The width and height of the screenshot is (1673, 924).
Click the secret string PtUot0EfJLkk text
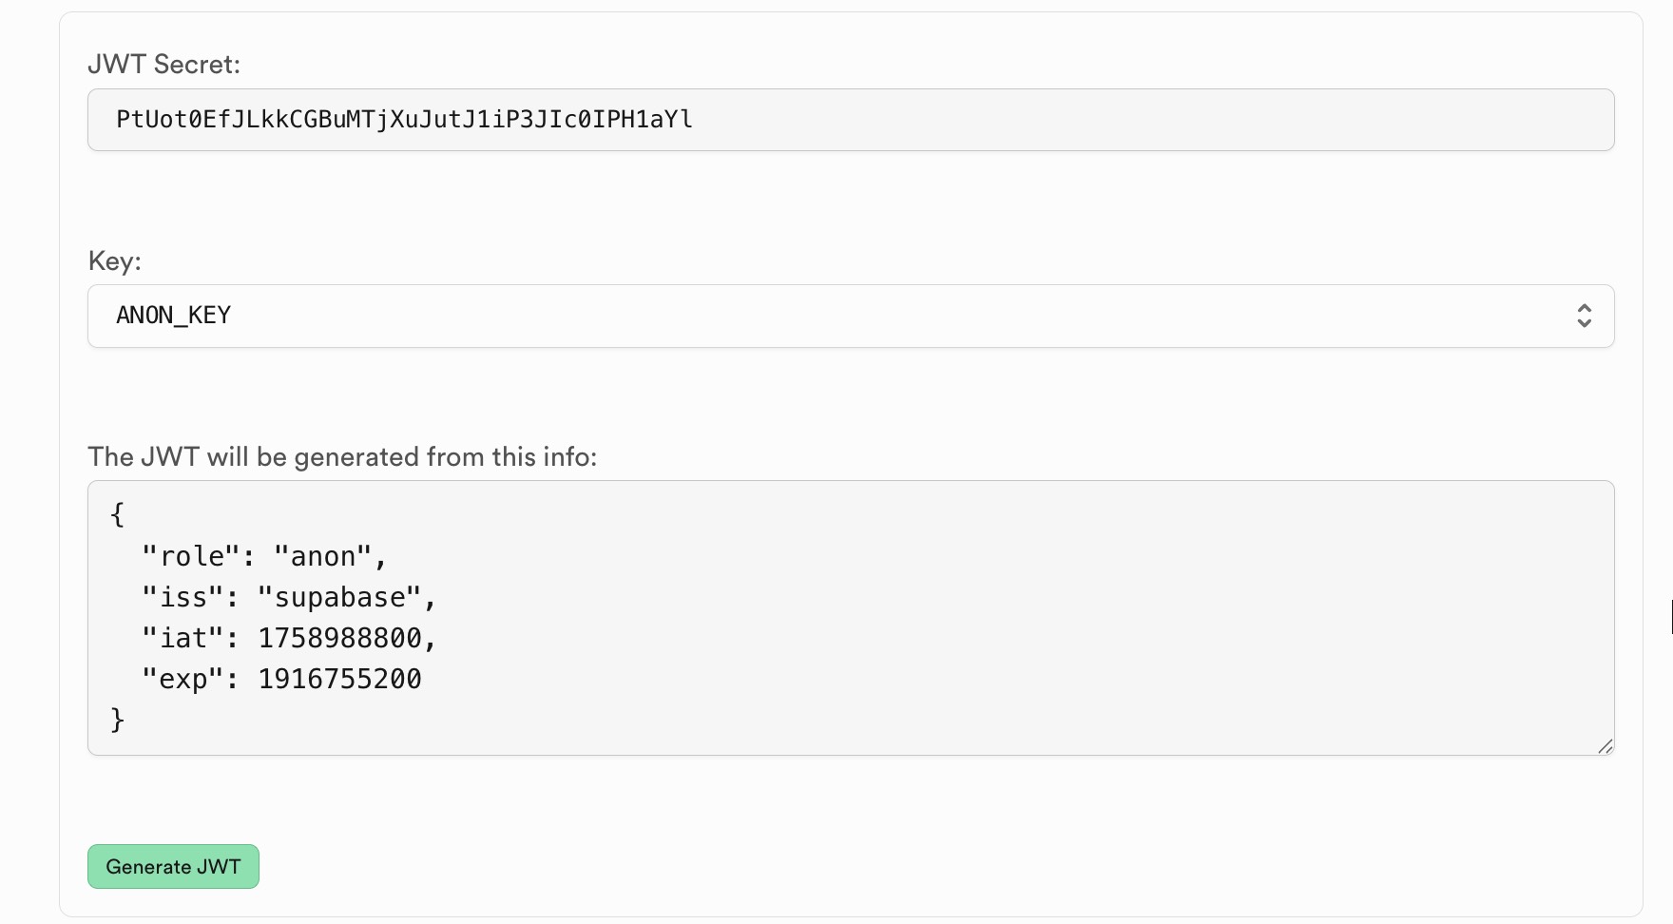coord(404,120)
